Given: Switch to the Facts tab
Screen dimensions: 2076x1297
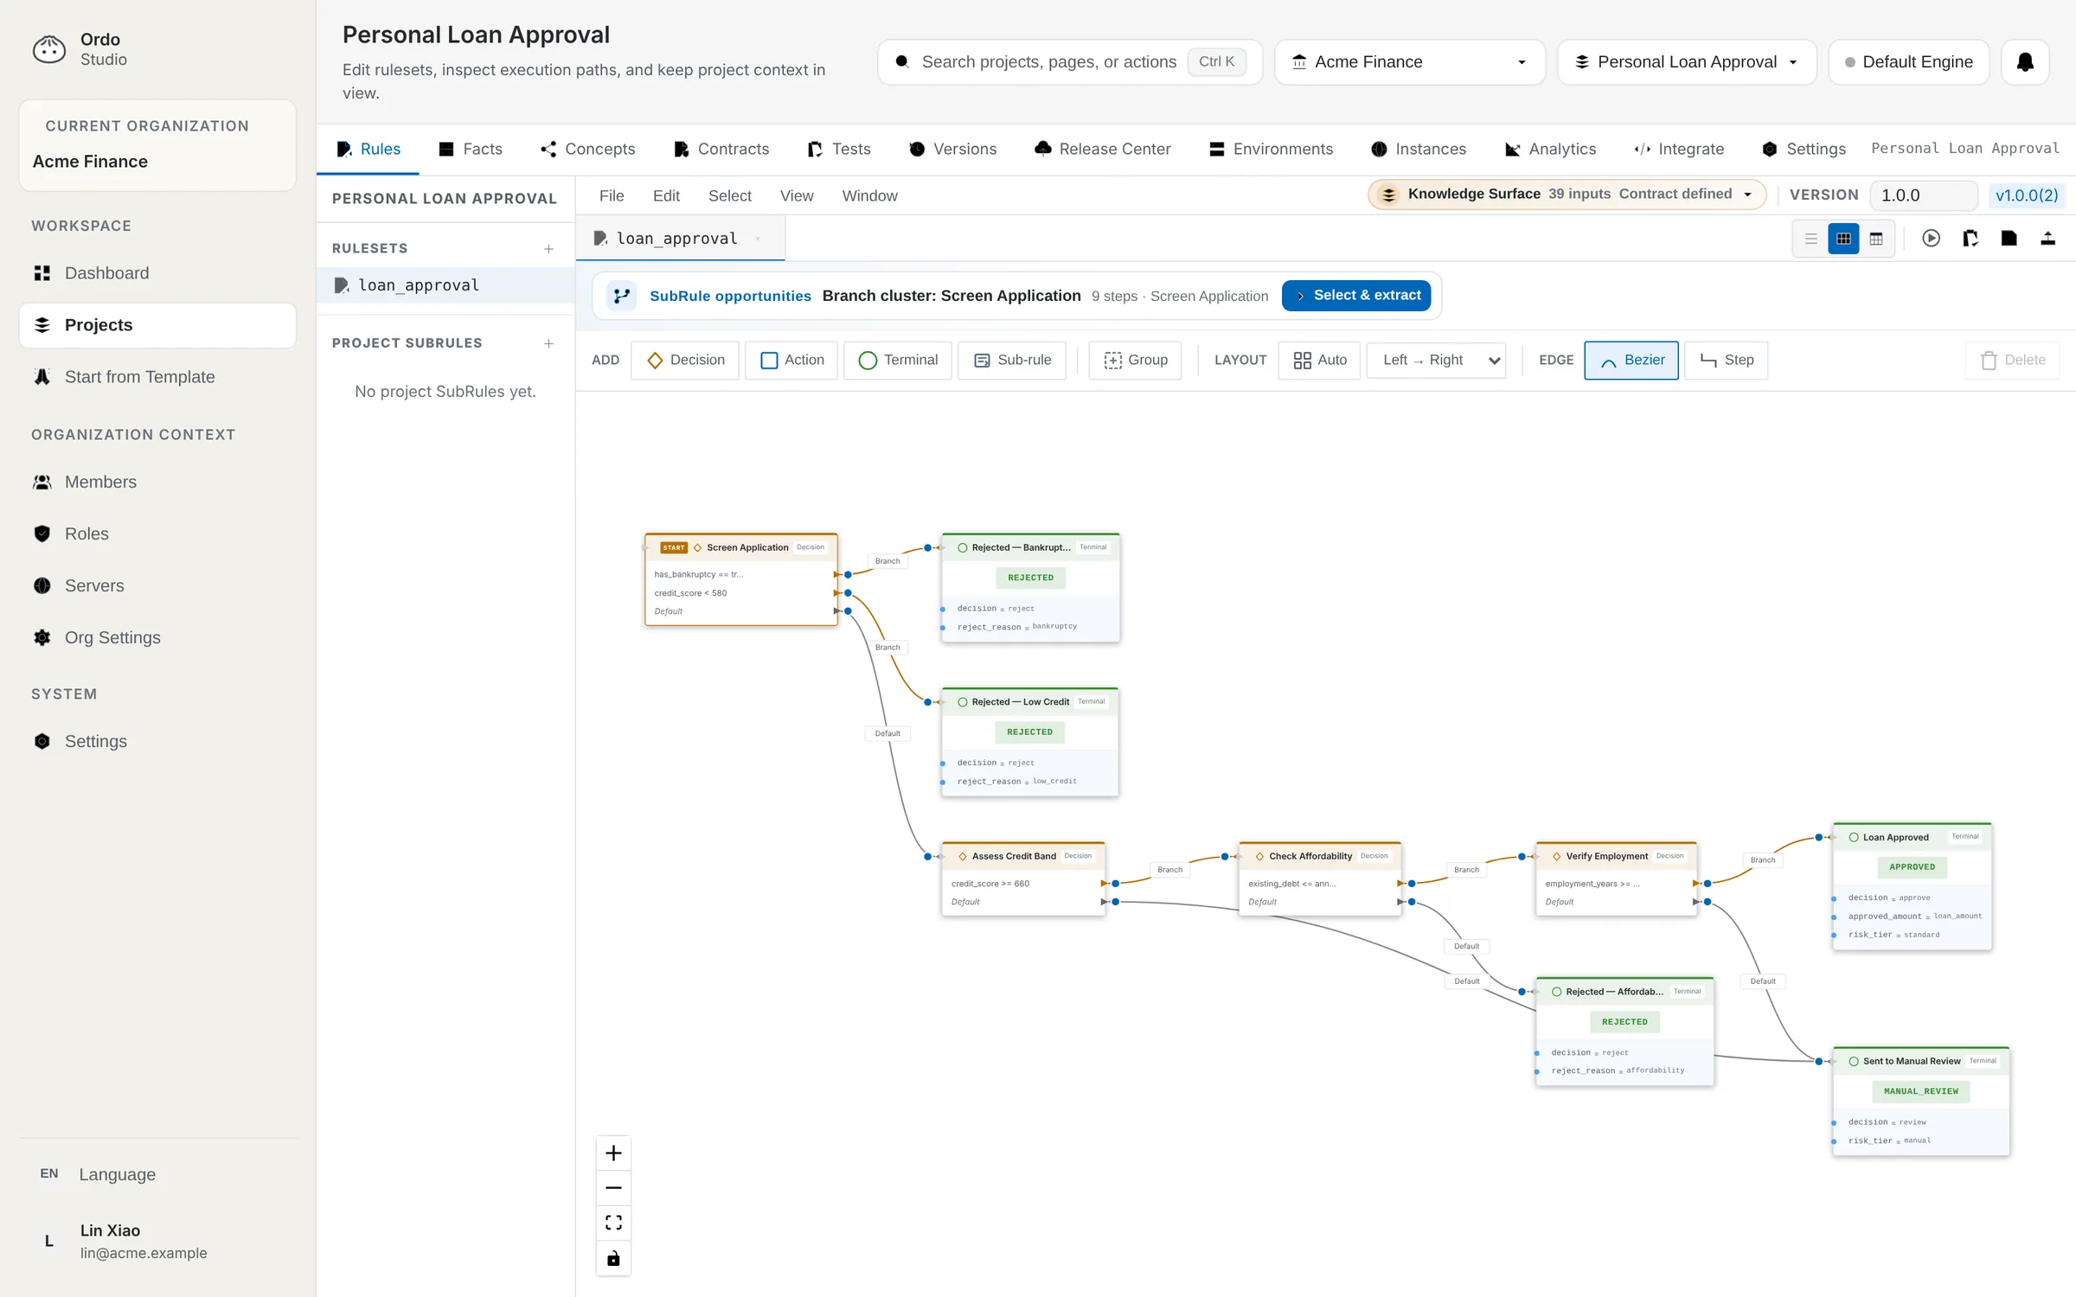Looking at the screenshot, I should pos(471,150).
